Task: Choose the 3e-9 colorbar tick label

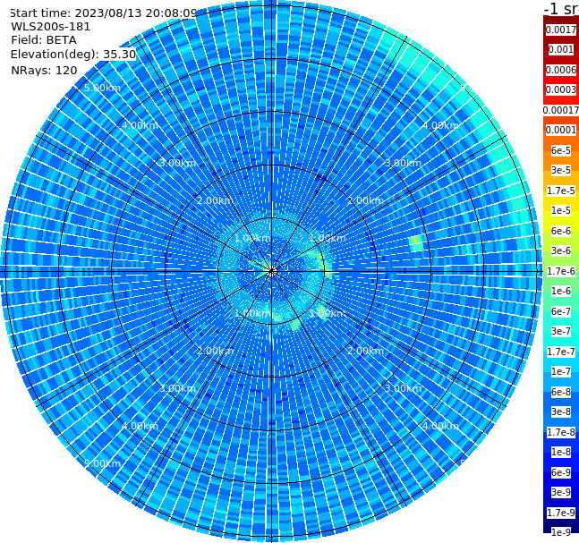Action: [561, 492]
